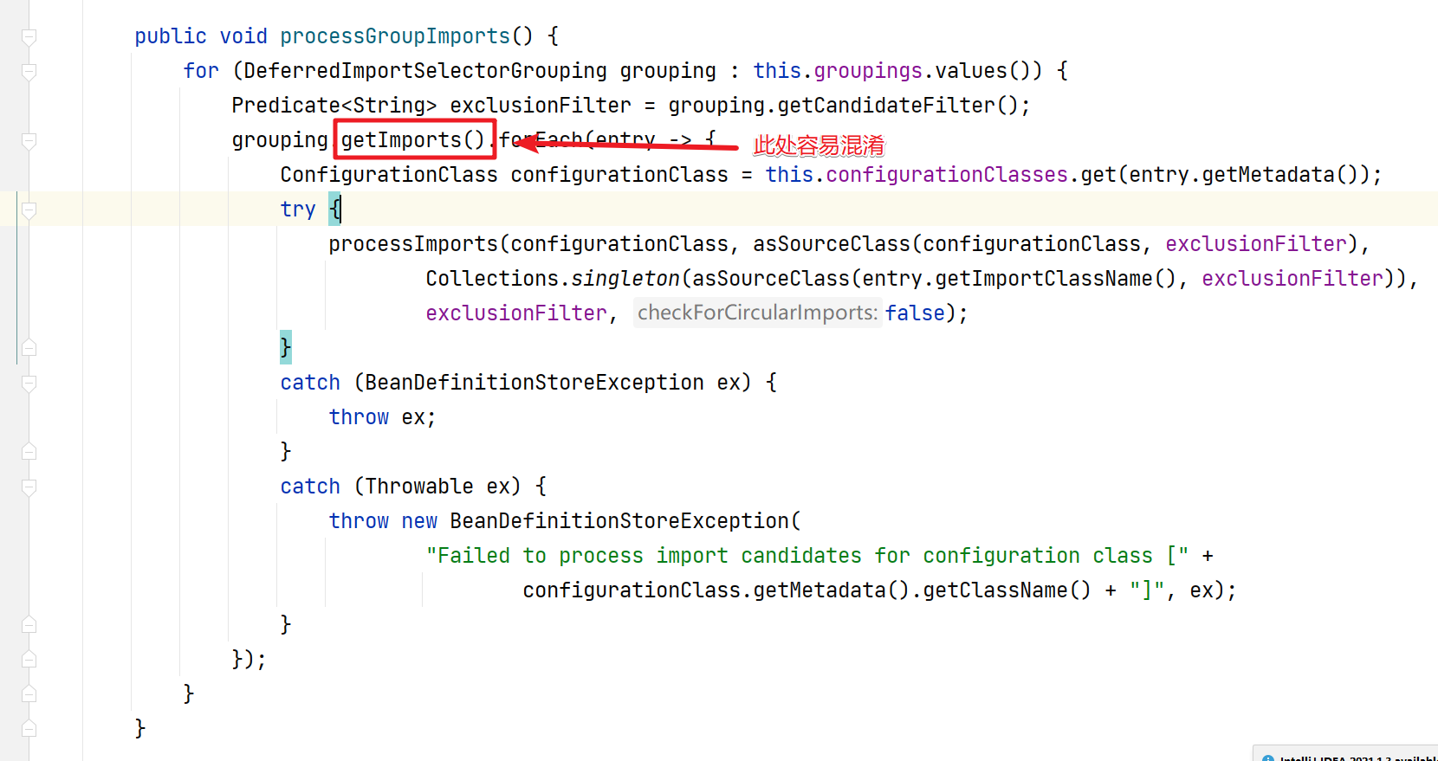Collapse the forEach lambda fold marker
This screenshot has width=1438, height=761.
(x=29, y=141)
